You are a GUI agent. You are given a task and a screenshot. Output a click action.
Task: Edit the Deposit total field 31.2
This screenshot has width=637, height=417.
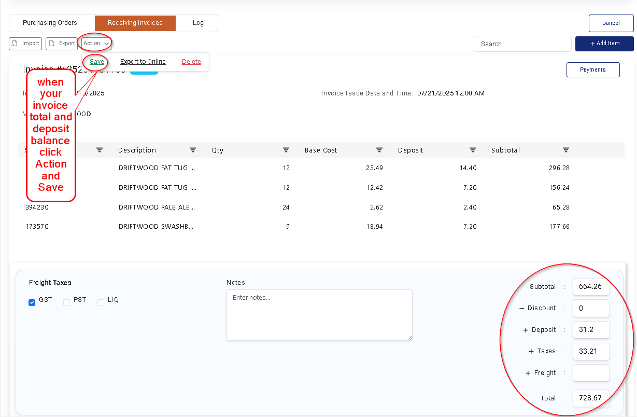click(591, 330)
